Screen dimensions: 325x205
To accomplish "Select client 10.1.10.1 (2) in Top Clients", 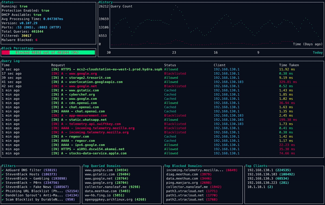I will (x=260, y=187).
